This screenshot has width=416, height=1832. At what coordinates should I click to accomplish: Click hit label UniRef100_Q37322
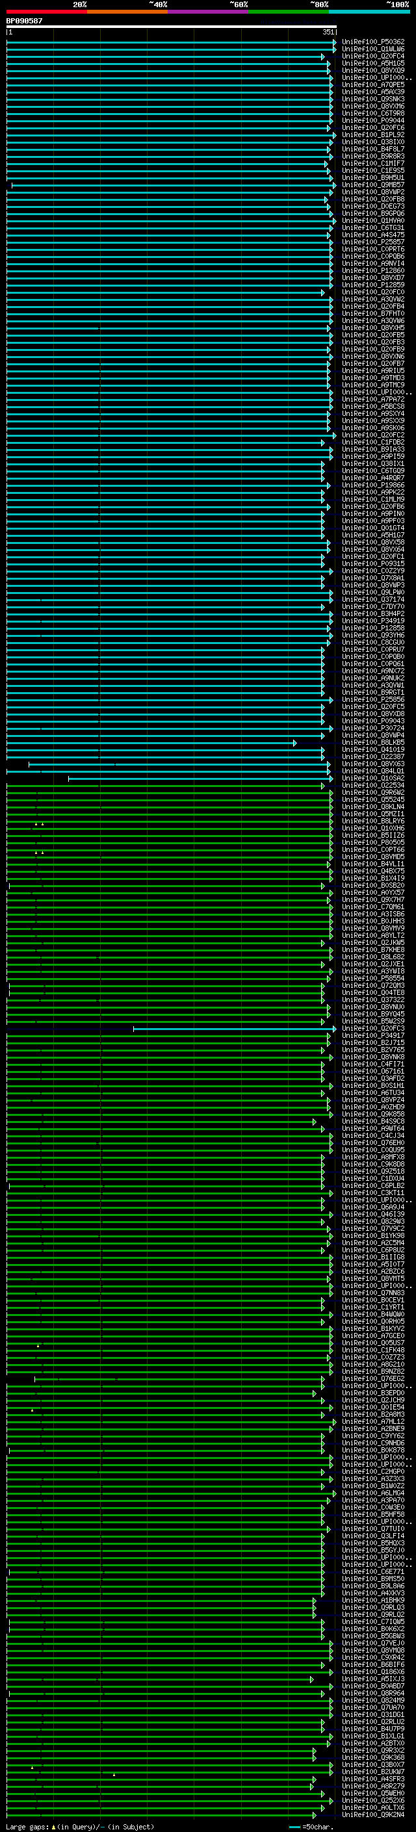[373, 1000]
